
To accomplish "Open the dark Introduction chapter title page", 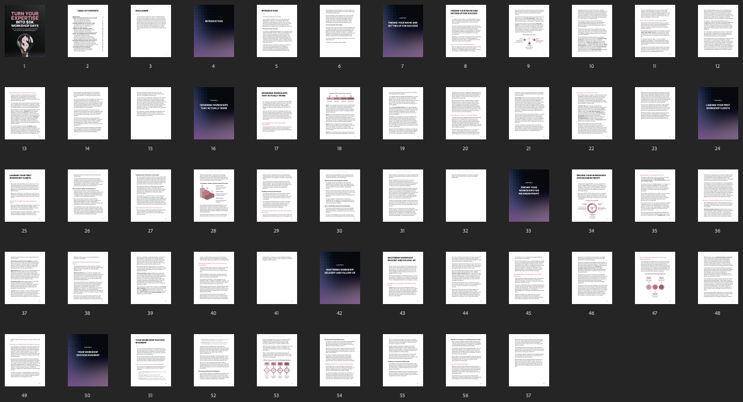I will click(x=214, y=31).
